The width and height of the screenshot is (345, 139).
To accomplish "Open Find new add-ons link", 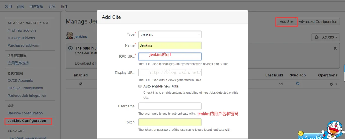I will coord(22,30).
